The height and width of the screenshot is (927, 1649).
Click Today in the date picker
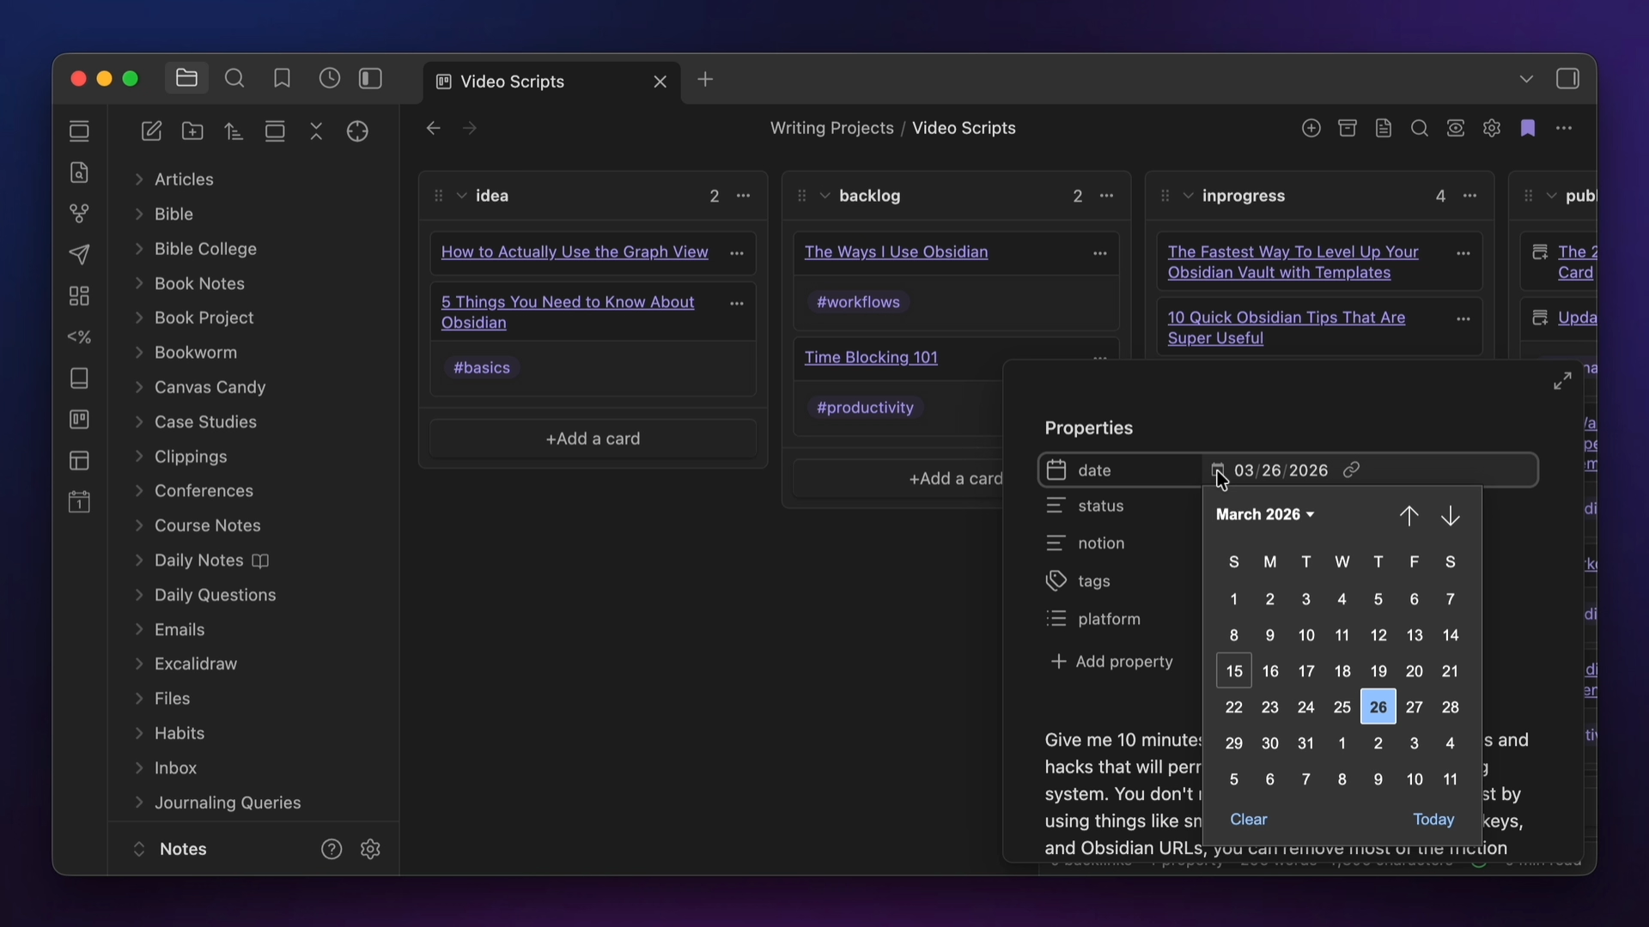(1433, 820)
